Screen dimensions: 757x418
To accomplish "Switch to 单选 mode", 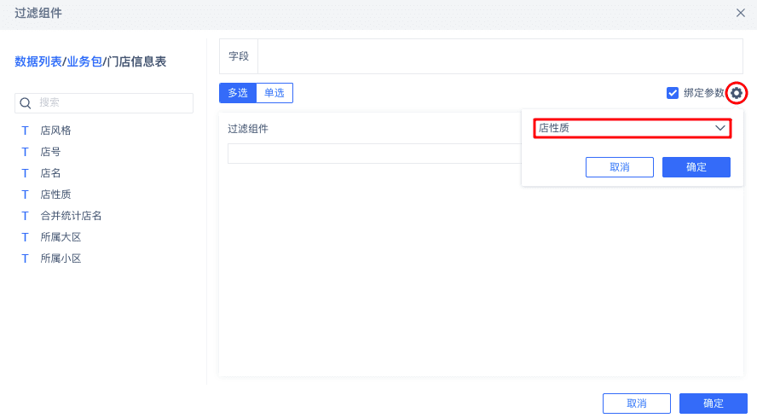I will point(274,93).
